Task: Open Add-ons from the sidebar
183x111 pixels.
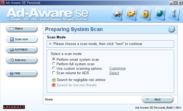Action: pyautogui.click(x=21, y=60)
